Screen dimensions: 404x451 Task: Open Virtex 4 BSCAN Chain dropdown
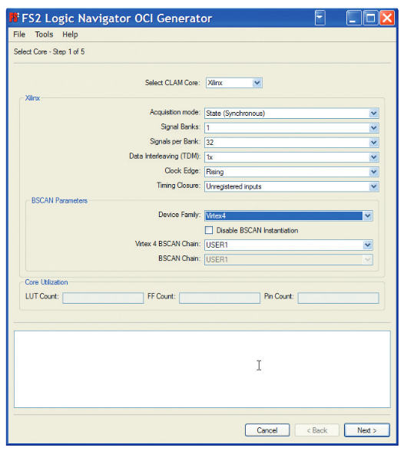point(367,245)
